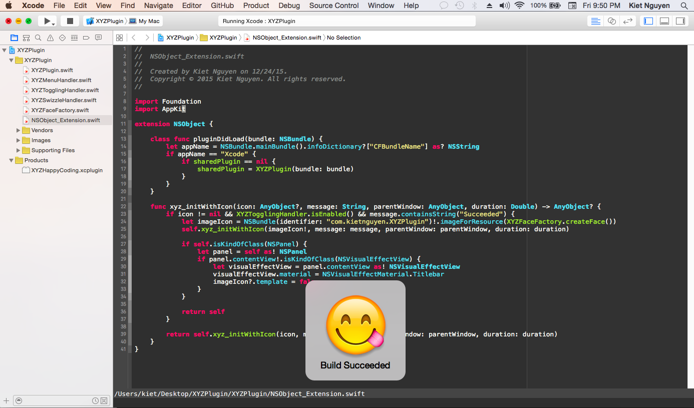Open the My Mac destination dropdown
694x408 pixels.
[x=145, y=21]
